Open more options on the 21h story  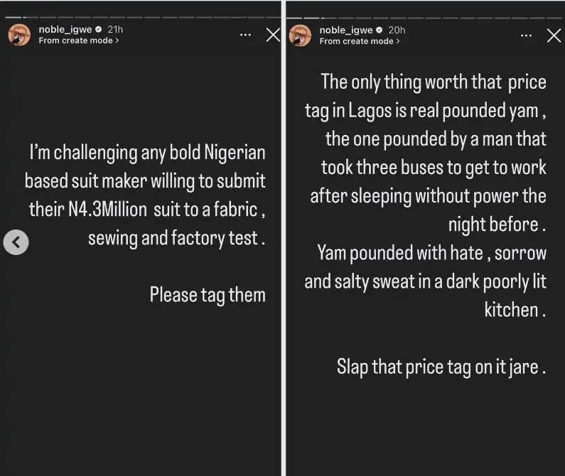245,35
